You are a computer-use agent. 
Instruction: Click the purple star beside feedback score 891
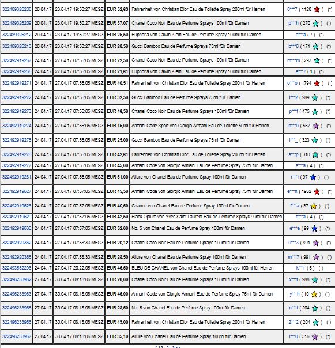pos(315,243)
